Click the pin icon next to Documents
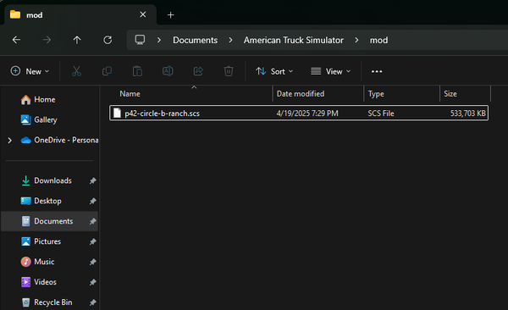 (92, 221)
